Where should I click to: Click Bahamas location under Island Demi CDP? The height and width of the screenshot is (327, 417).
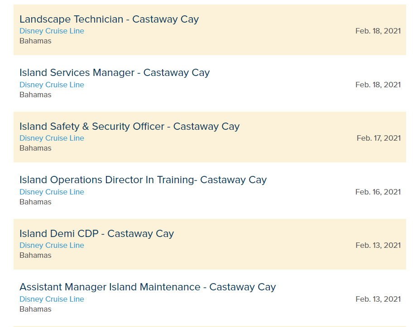click(35, 256)
